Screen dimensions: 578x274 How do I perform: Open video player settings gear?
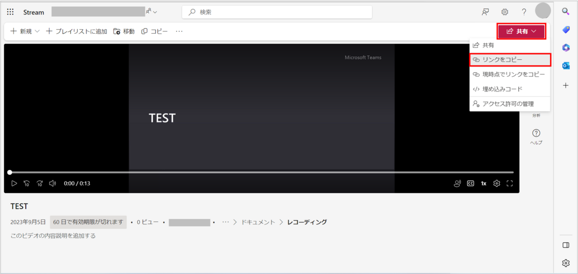click(x=497, y=183)
